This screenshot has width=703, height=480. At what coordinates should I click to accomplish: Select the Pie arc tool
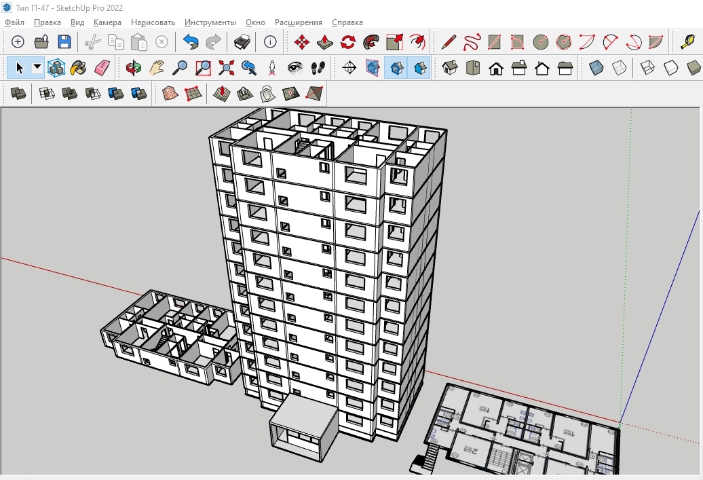(656, 42)
